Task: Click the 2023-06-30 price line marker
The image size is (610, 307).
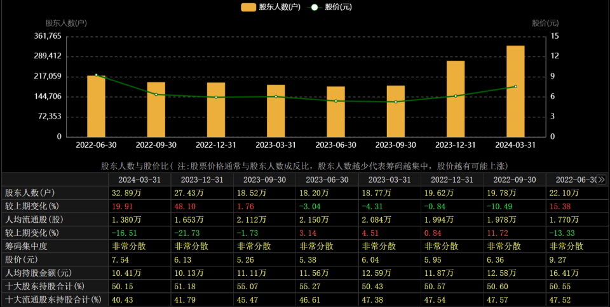Action: pyautogui.click(x=335, y=101)
